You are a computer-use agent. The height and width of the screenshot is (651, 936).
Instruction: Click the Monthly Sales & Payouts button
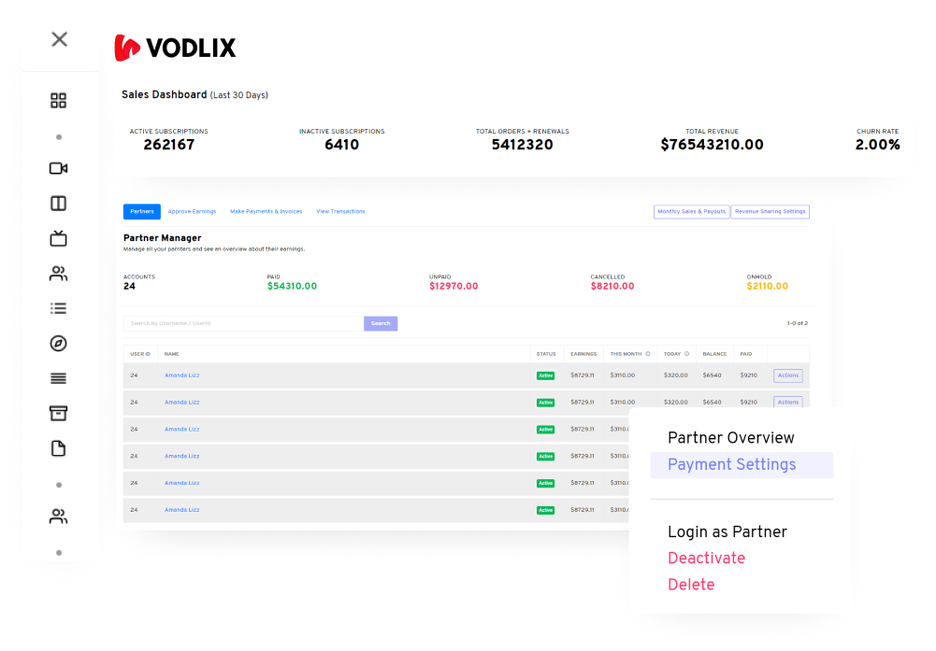click(691, 212)
